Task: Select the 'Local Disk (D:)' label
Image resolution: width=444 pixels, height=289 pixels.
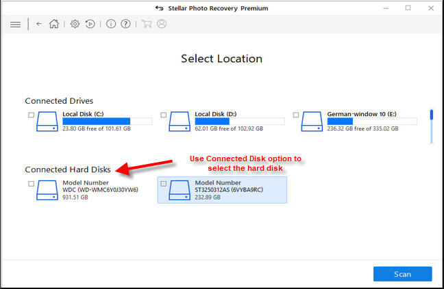Action: [x=215, y=114]
